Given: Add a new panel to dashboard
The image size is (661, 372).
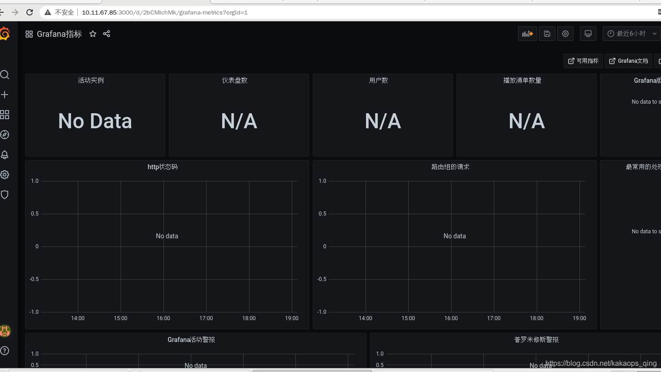Looking at the screenshot, I should coord(528,34).
